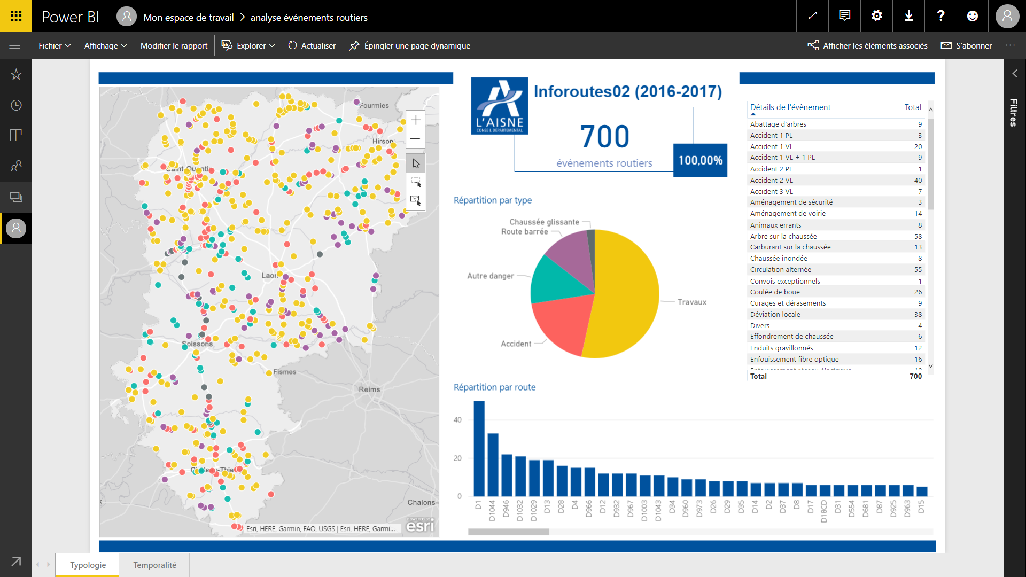Click Modifier le rapport

(x=174, y=46)
